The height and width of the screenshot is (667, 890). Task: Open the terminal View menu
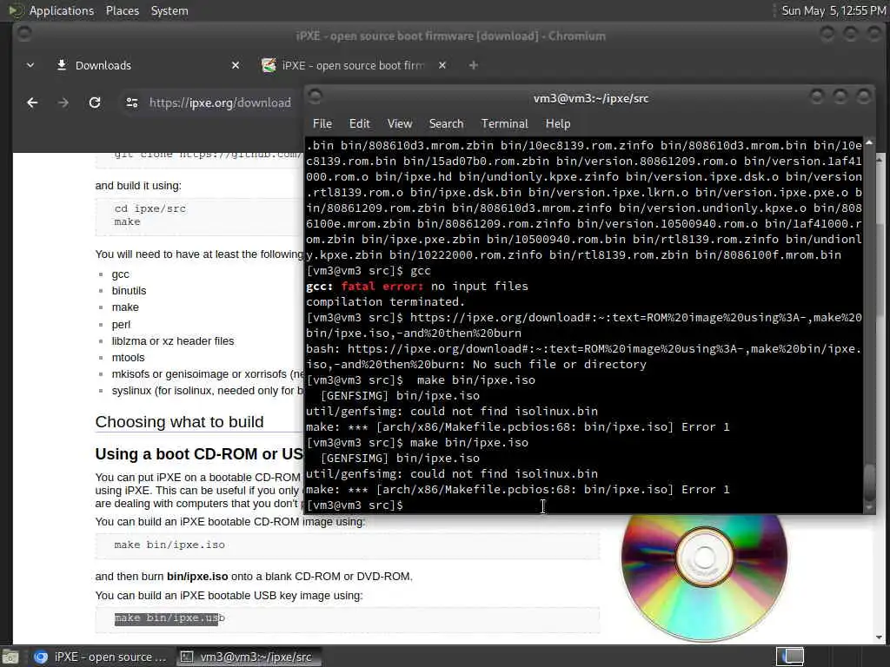tap(400, 123)
